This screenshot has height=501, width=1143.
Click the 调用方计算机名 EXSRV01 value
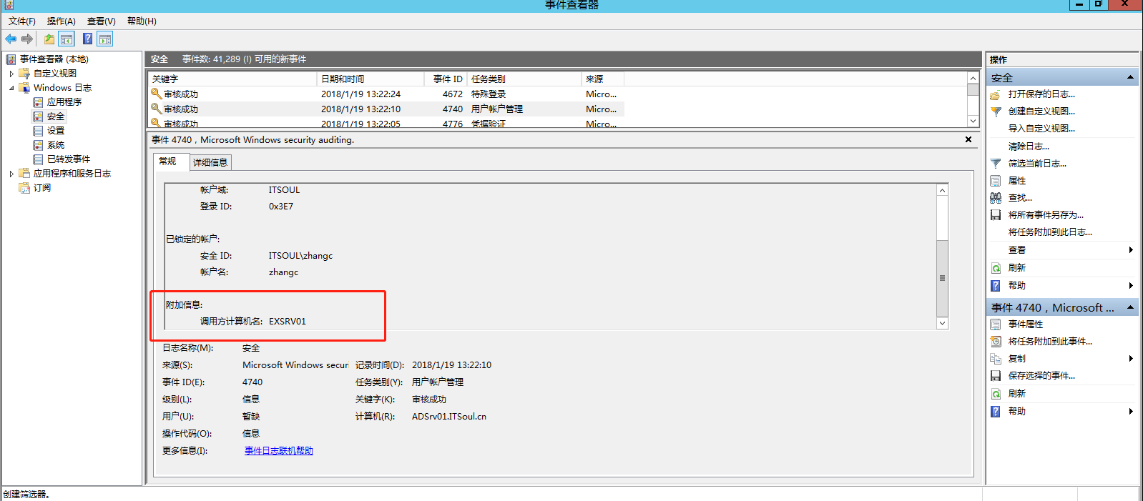point(288,322)
